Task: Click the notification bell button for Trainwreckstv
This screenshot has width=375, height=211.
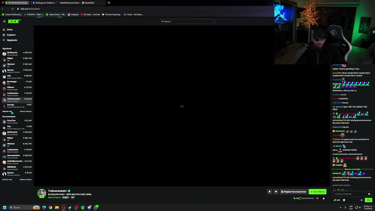Action: tap(270, 192)
